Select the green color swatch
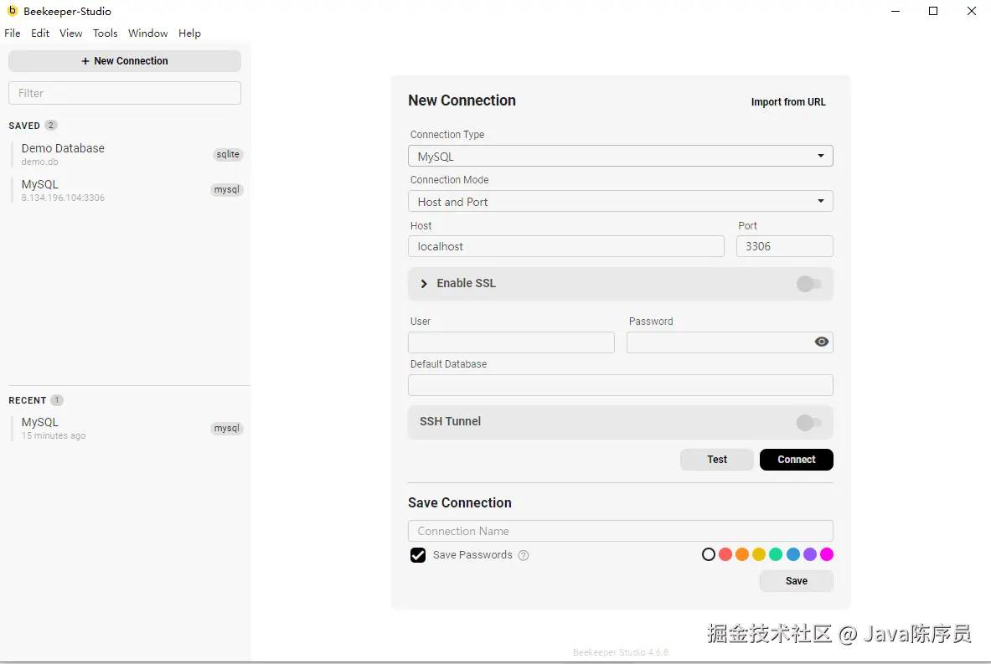The image size is (991, 664). click(x=776, y=554)
